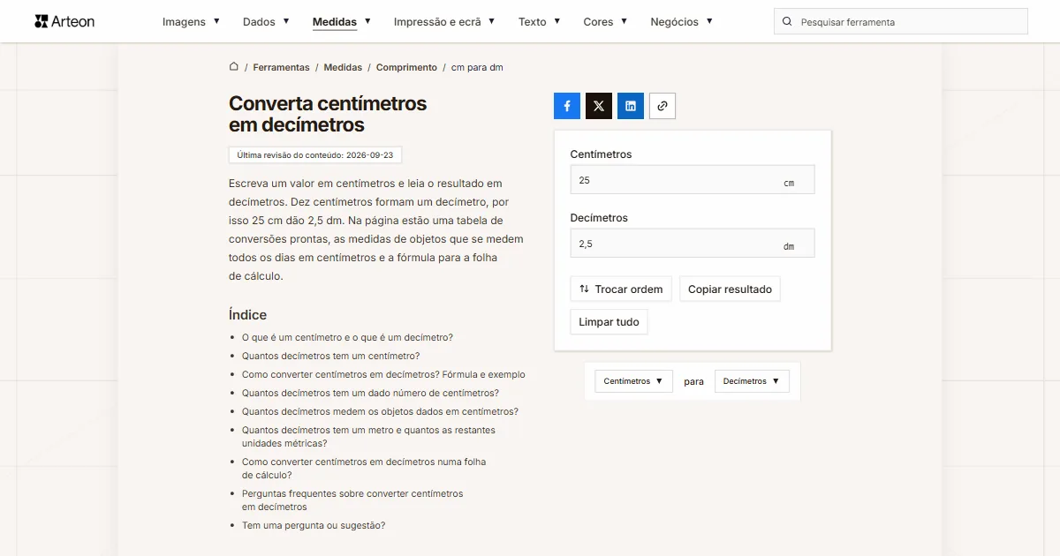
Task: Go to Comprimento breadcrumb link
Action: [x=406, y=67]
